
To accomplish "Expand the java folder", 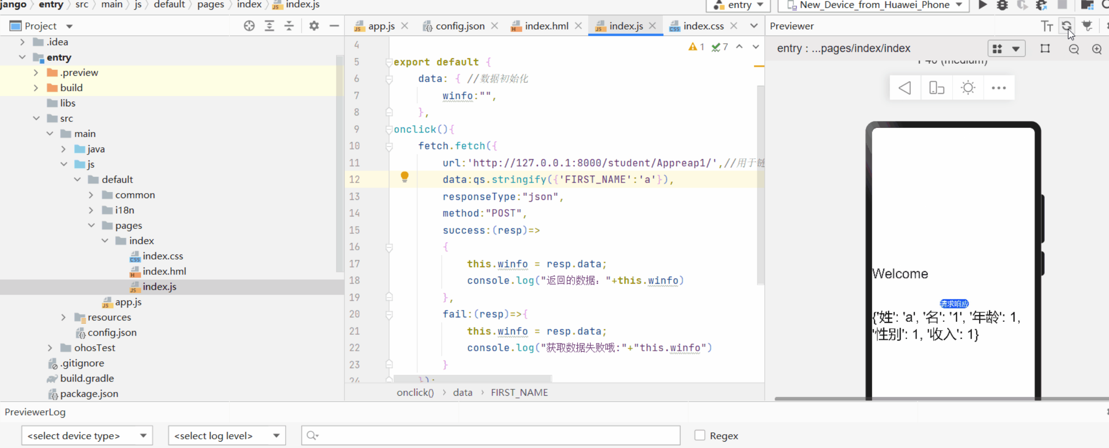I will pos(63,149).
